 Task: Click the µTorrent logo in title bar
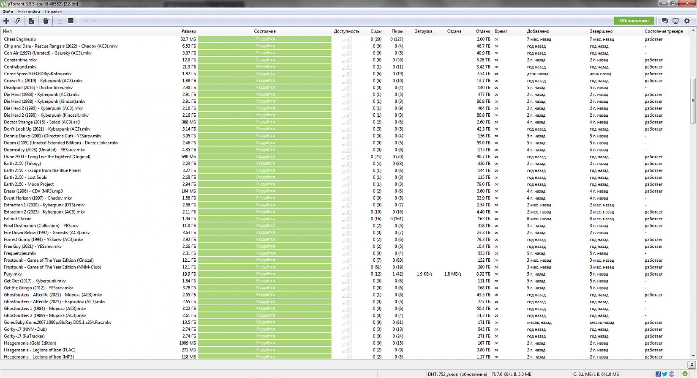point(3,4)
